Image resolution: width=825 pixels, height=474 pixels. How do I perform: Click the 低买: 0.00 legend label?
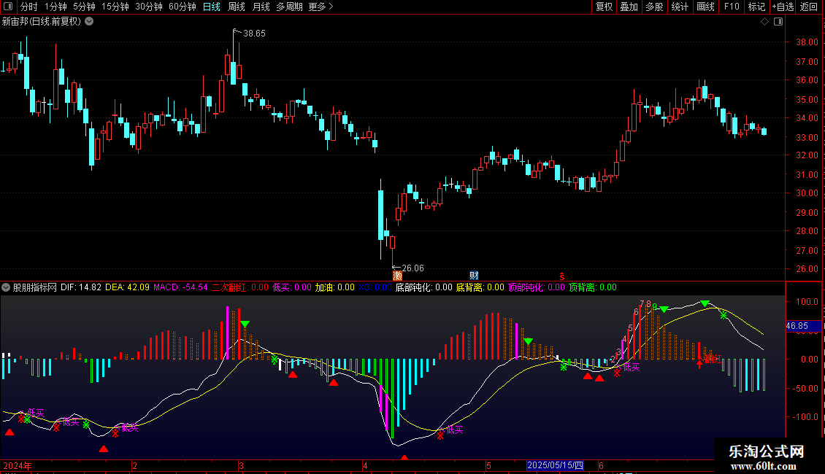click(292, 287)
